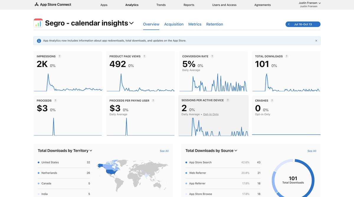Click See All for downloads by territory
This screenshot has width=354, height=197.
(164, 151)
